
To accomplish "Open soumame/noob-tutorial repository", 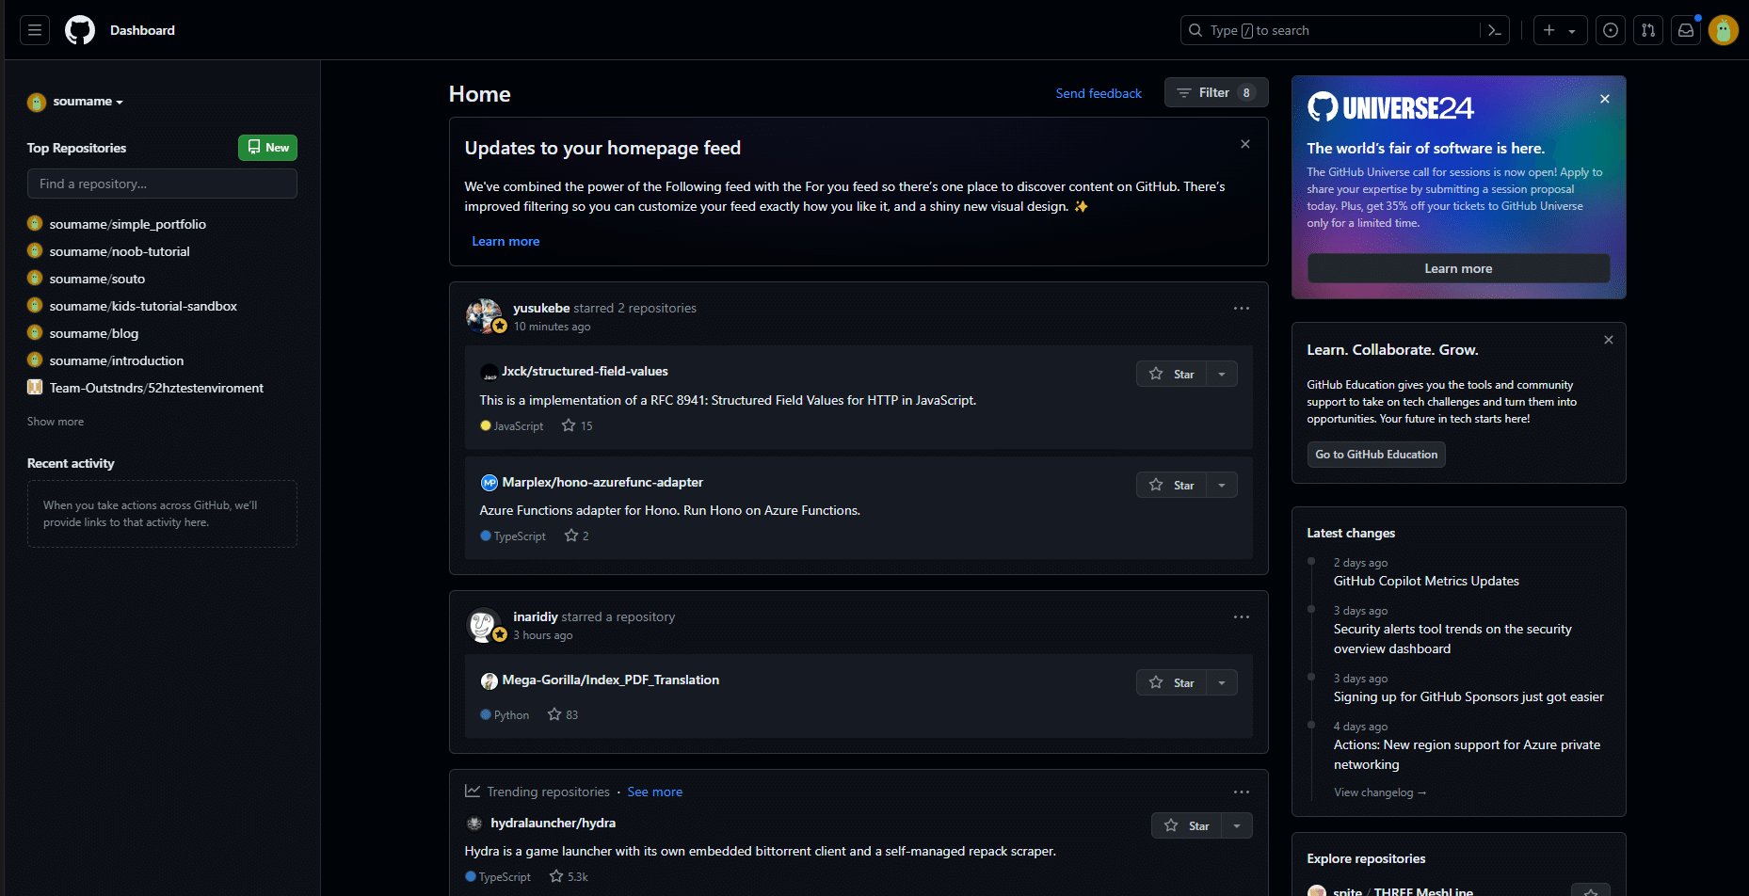I will (120, 251).
